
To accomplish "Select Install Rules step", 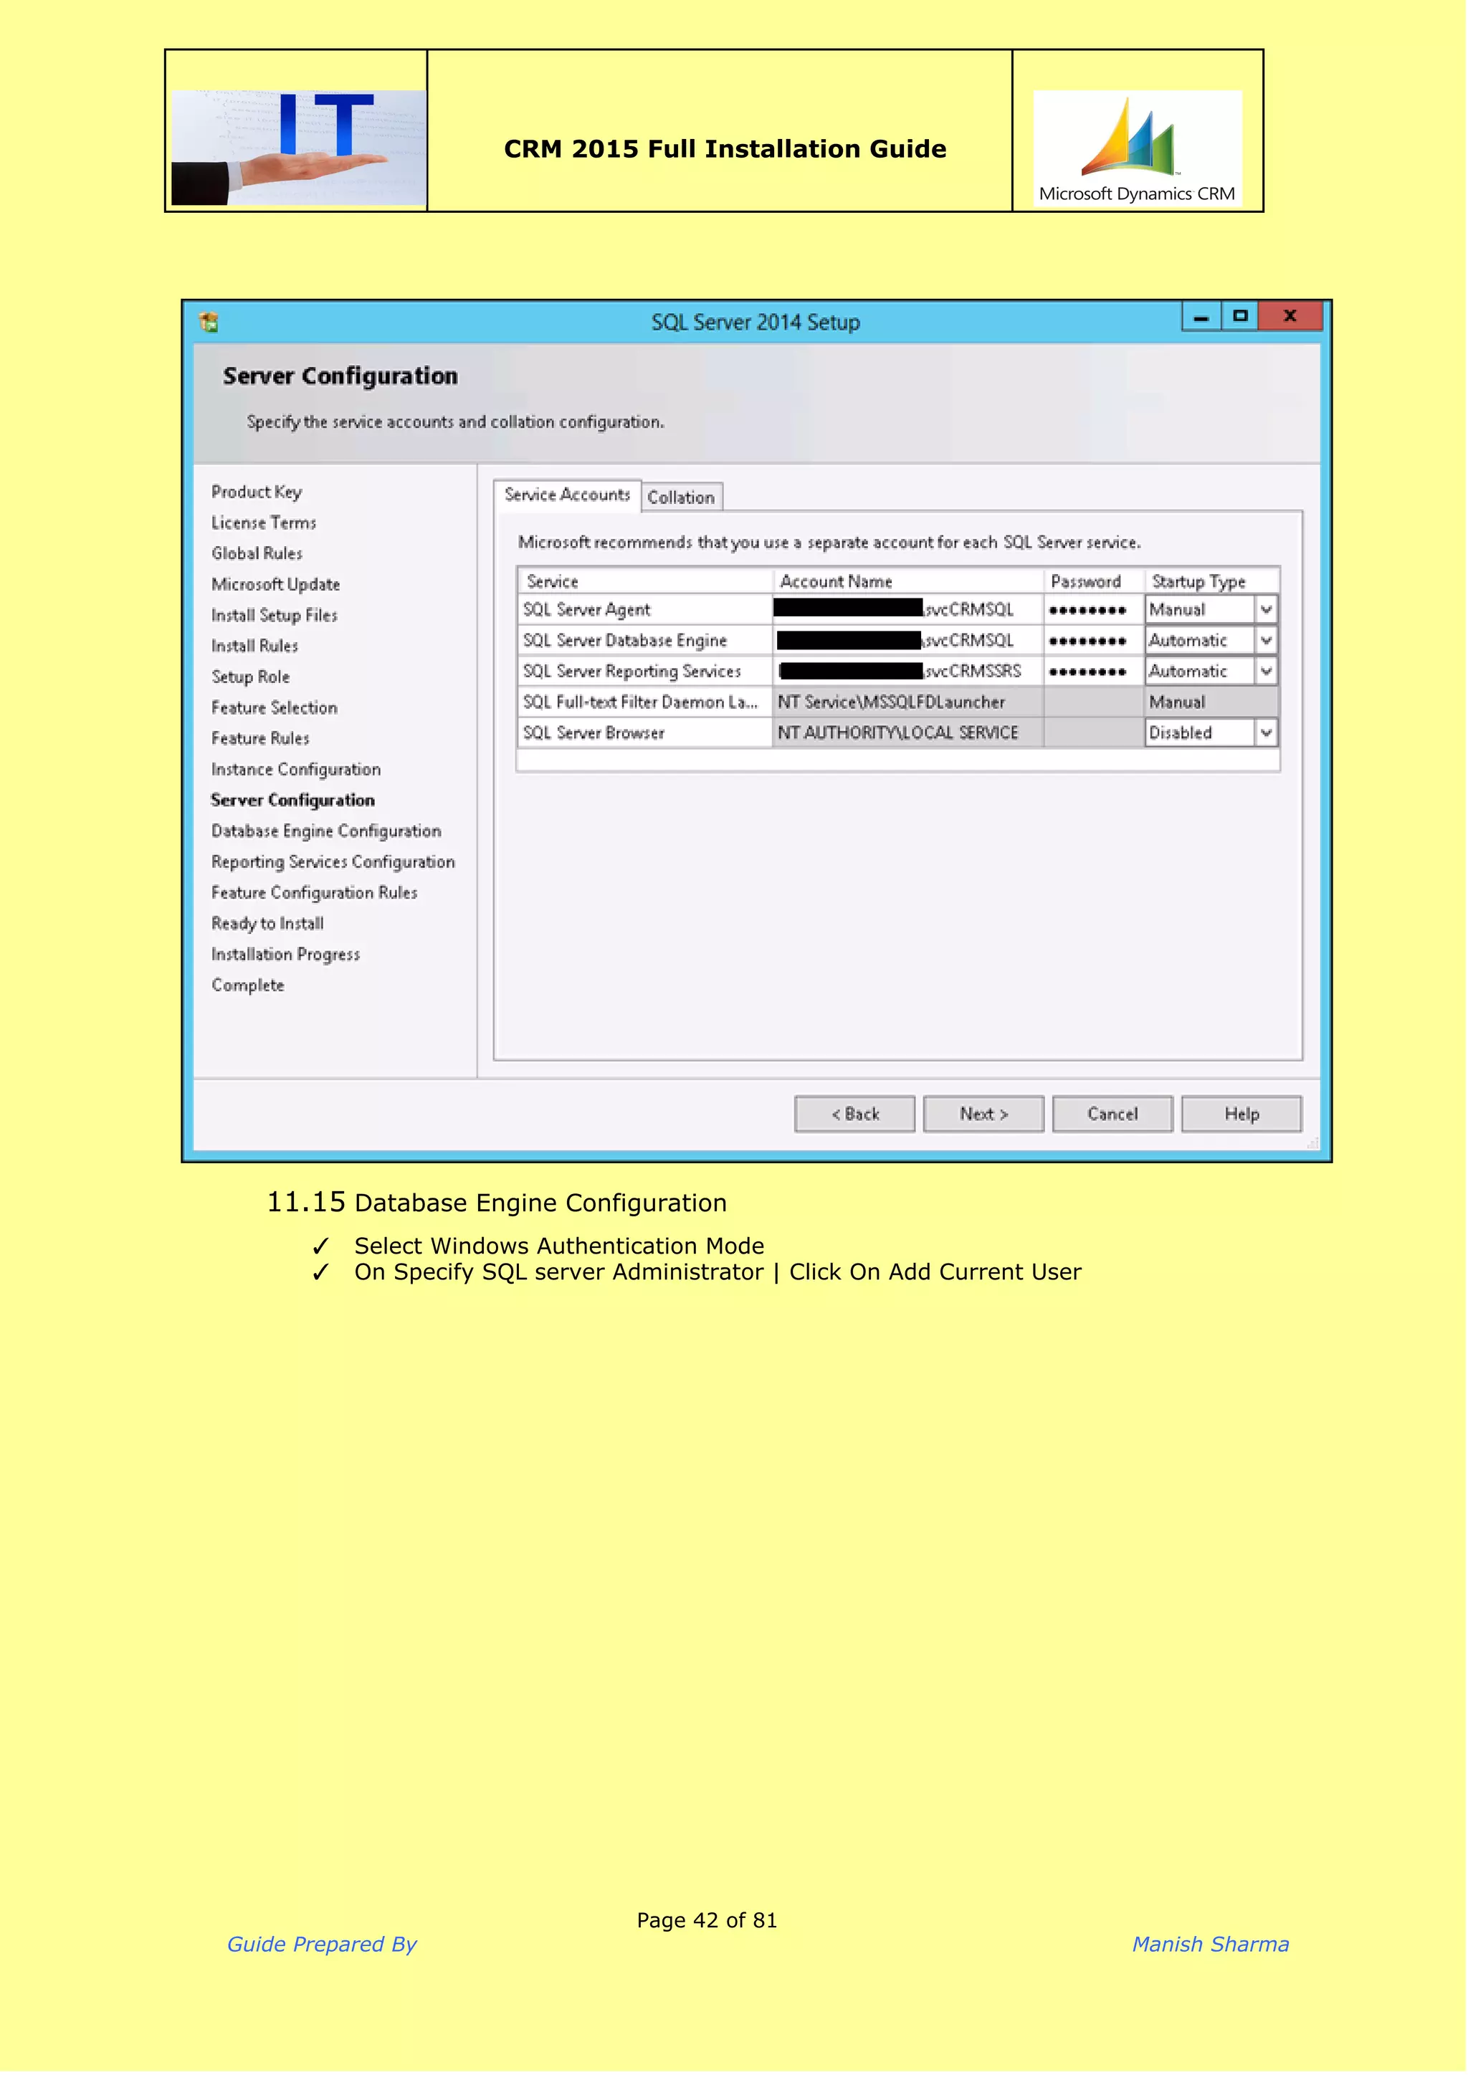I will (255, 647).
